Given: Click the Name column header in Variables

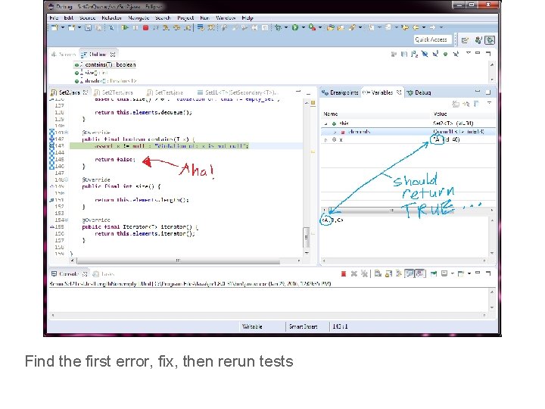Looking at the screenshot, I should coord(375,114).
